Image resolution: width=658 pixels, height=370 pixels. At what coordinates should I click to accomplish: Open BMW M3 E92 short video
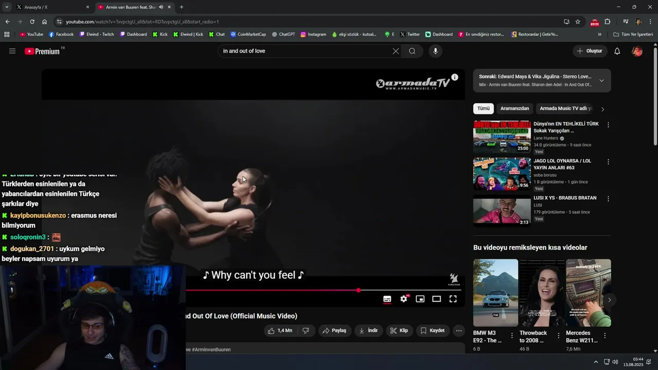(496, 293)
